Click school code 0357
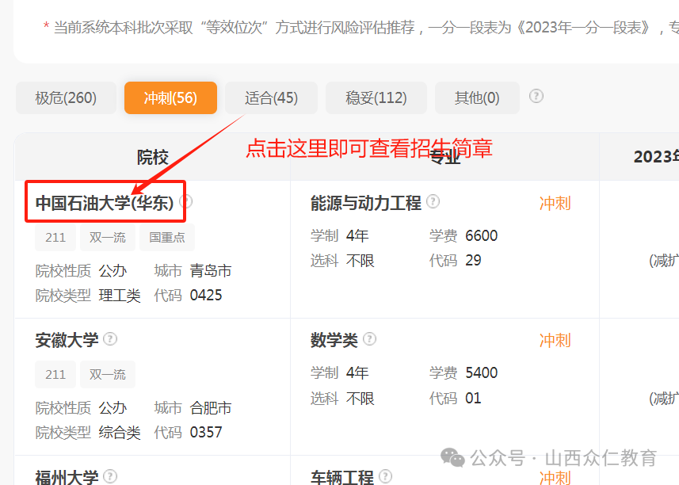679x485 pixels. coord(206,432)
